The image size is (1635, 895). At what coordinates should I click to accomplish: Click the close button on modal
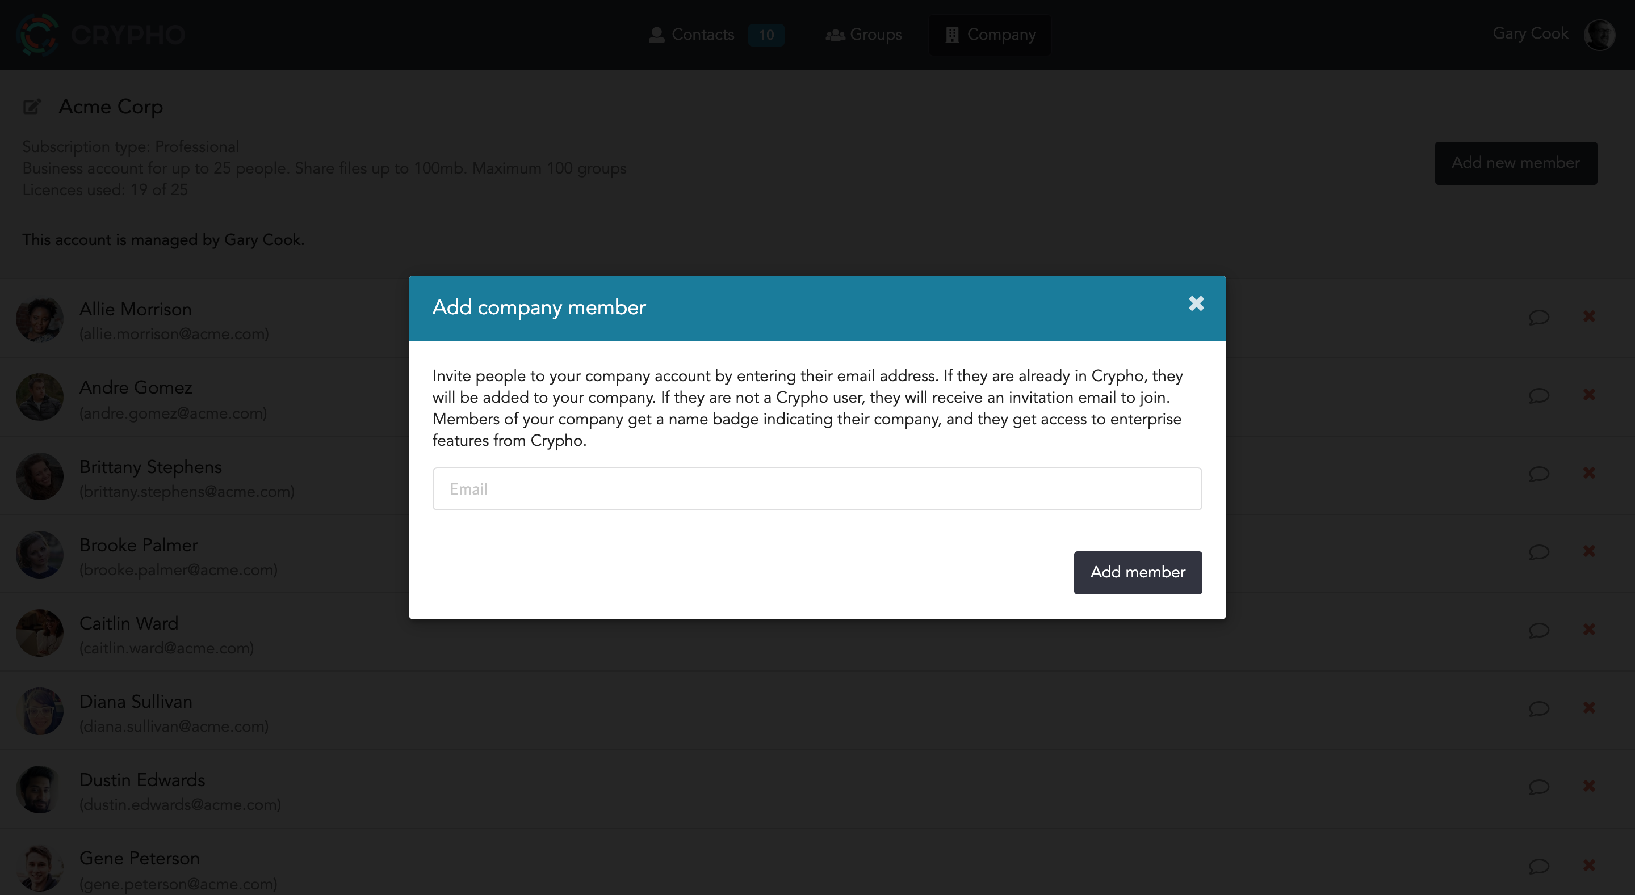click(x=1196, y=303)
